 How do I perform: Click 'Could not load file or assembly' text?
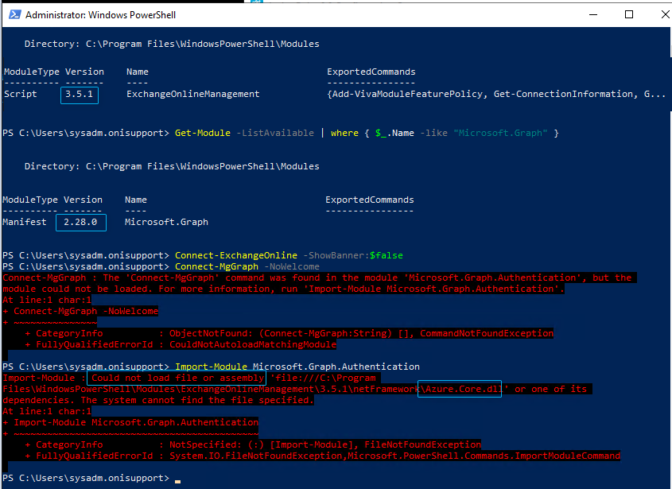(x=177, y=378)
